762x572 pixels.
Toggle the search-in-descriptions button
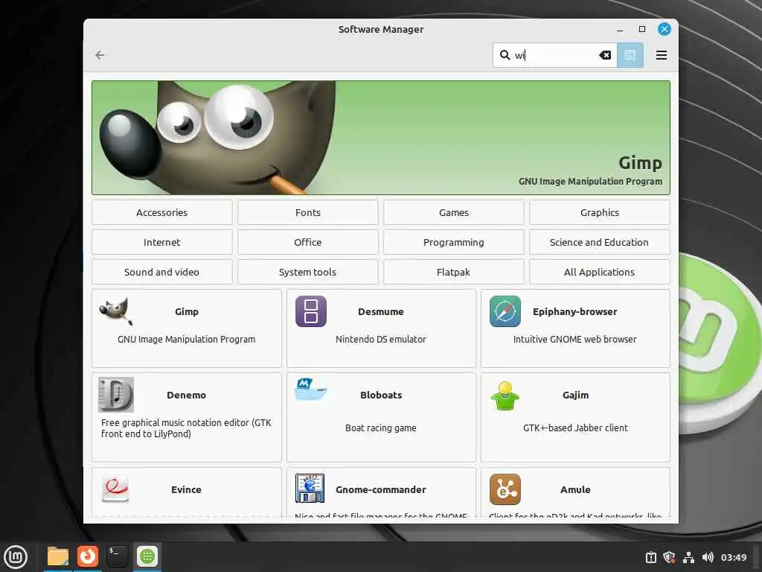tap(630, 55)
